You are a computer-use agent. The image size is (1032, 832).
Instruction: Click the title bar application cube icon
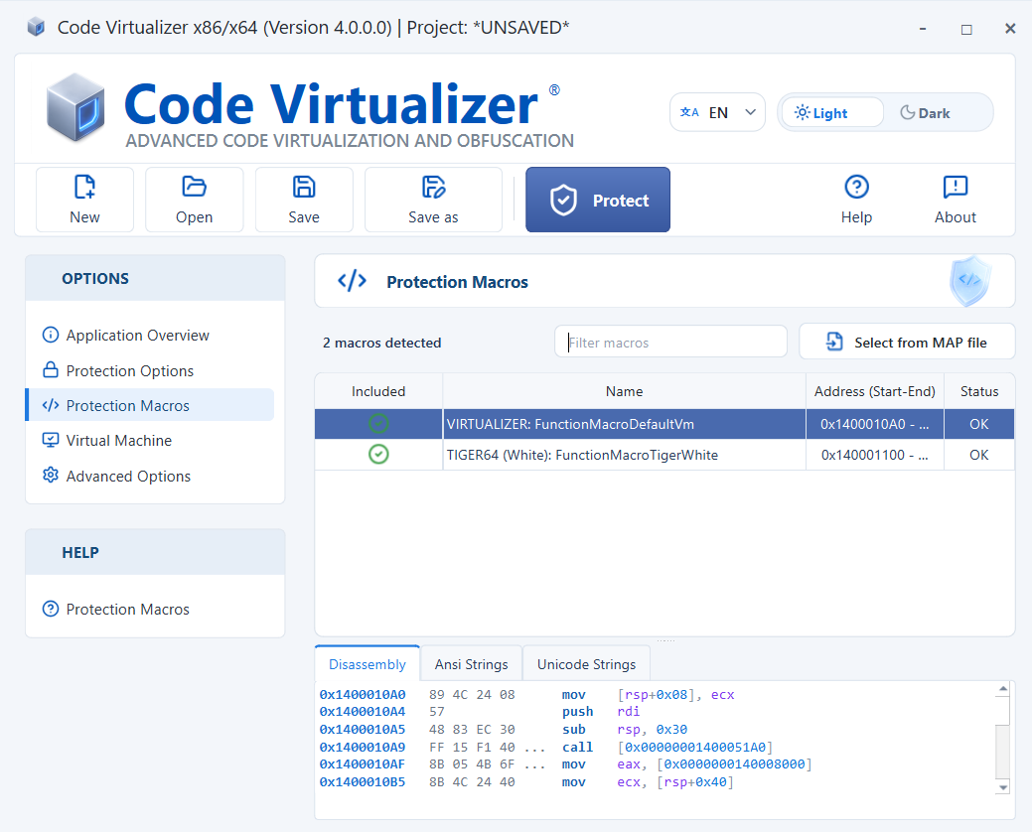coord(36,27)
